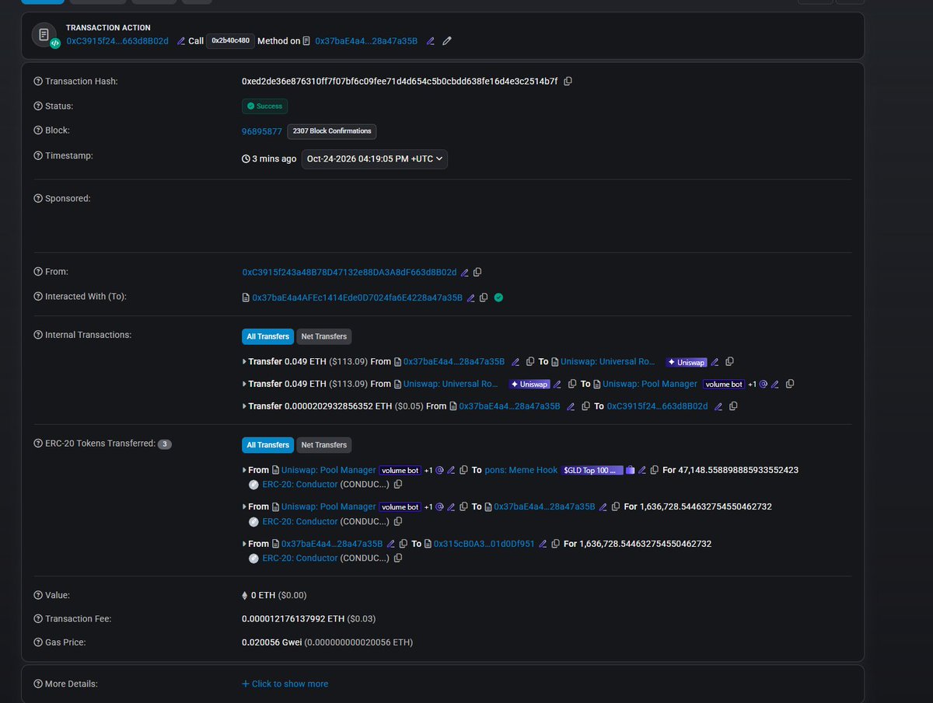Open address 0x315cB0A3...01d0Df951
This screenshot has height=703, width=933.
pos(484,545)
